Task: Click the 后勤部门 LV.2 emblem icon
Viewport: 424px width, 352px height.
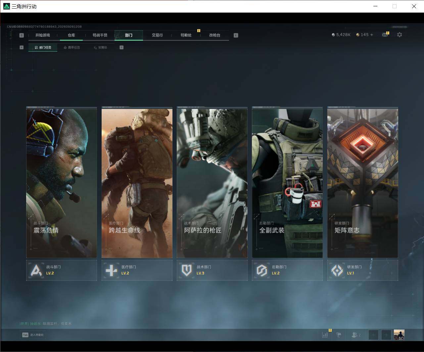Action: pos(261,271)
